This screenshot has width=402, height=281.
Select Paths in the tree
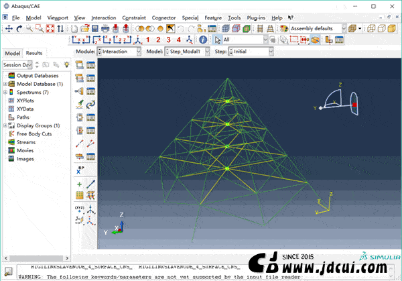(x=23, y=117)
